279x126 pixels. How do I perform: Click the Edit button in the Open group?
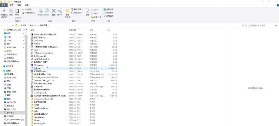(x=95, y=13)
